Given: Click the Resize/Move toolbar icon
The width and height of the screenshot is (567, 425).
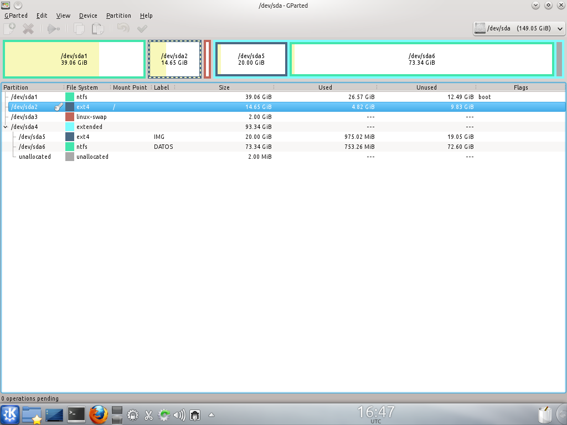Looking at the screenshot, I should tap(53, 28).
